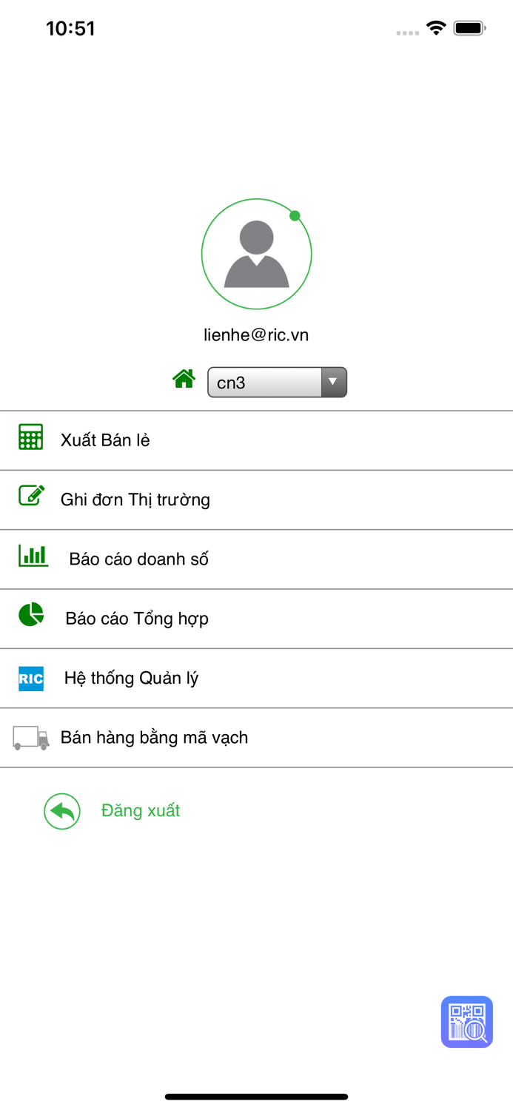This screenshot has width=513, height=1110.
Task: Click the green logout arrow icon
Action: (62, 812)
